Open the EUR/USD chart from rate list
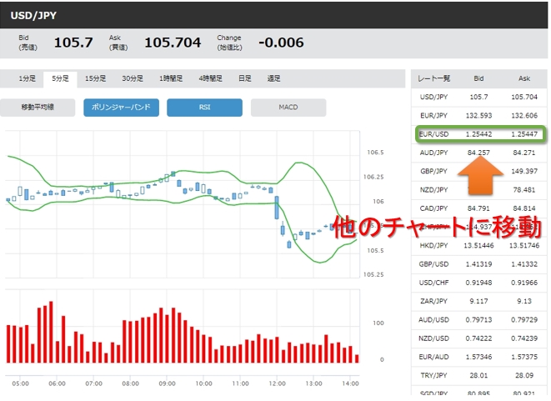The image size is (551, 401). [434, 134]
